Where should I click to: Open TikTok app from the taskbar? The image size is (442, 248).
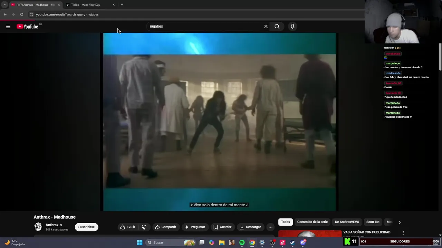282,242
